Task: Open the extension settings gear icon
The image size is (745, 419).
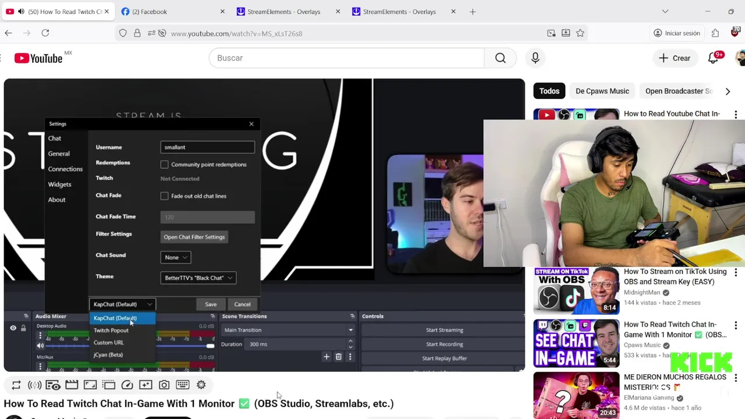Action: coord(201,385)
